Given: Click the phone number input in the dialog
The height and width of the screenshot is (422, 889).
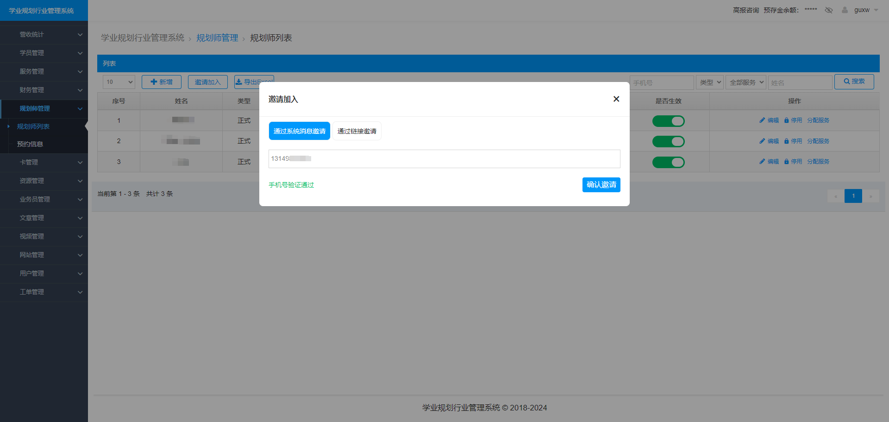Looking at the screenshot, I should coord(444,158).
